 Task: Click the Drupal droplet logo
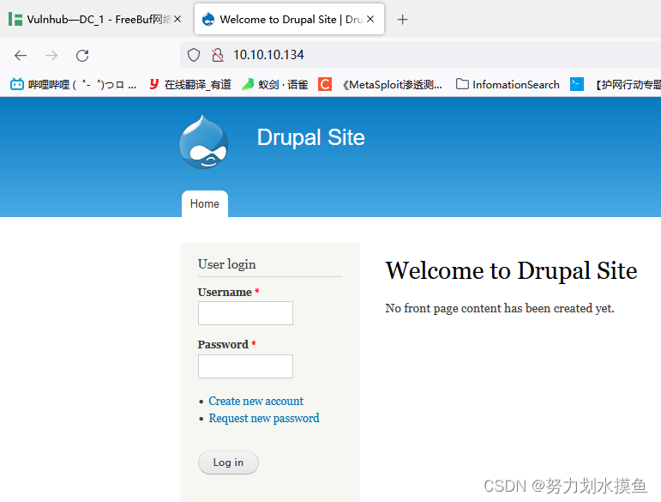click(203, 142)
